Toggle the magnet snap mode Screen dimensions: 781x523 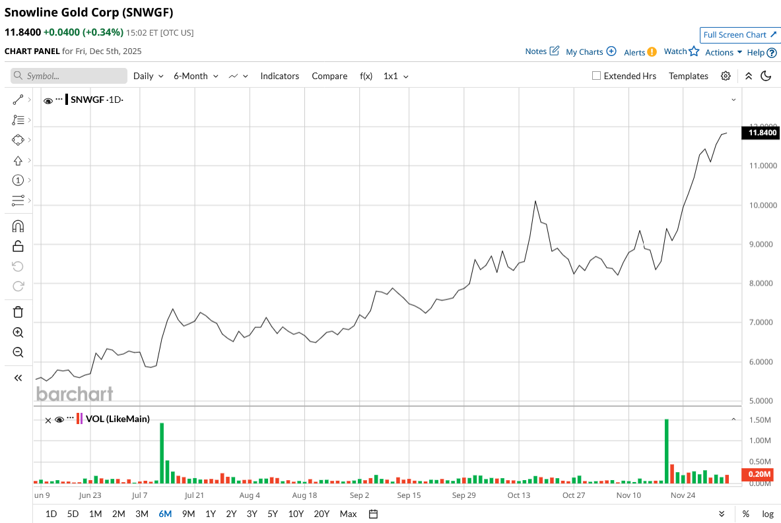click(18, 226)
